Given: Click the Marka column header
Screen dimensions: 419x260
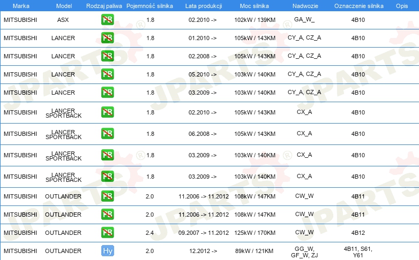Looking at the screenshot, I should 21,6.
